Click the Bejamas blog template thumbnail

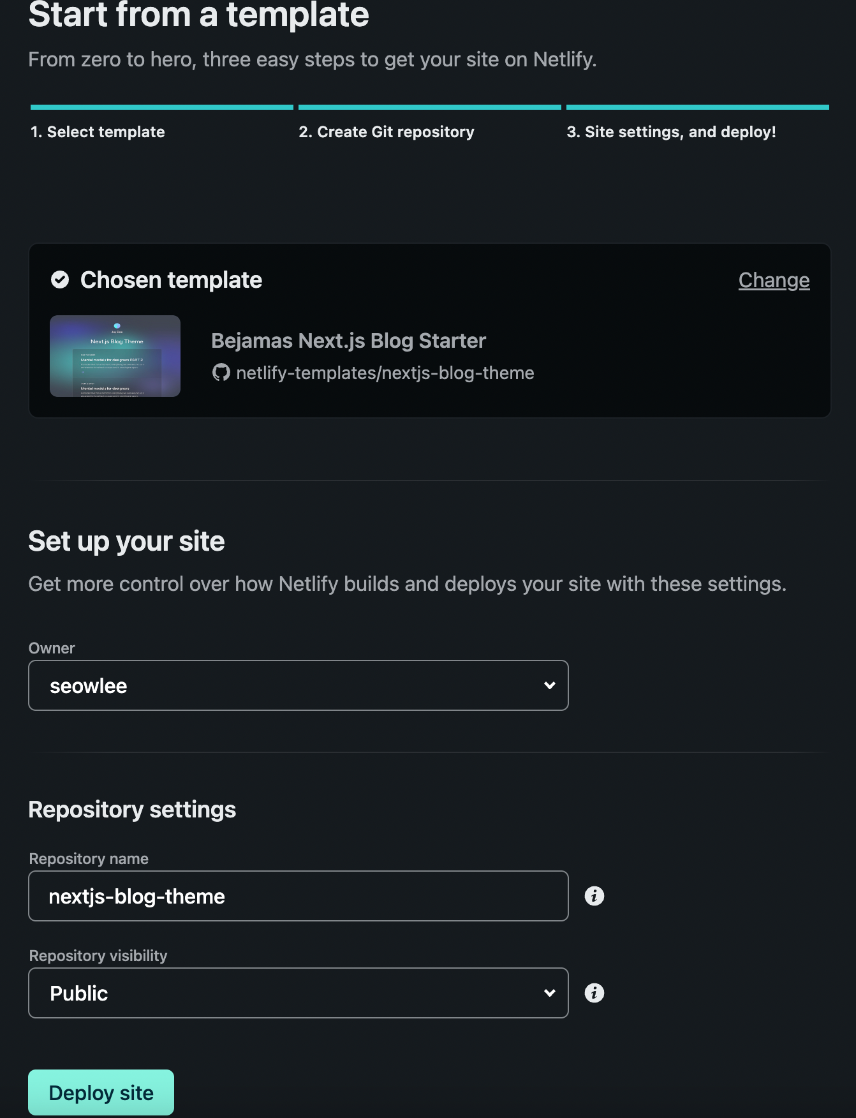(115, 356)
